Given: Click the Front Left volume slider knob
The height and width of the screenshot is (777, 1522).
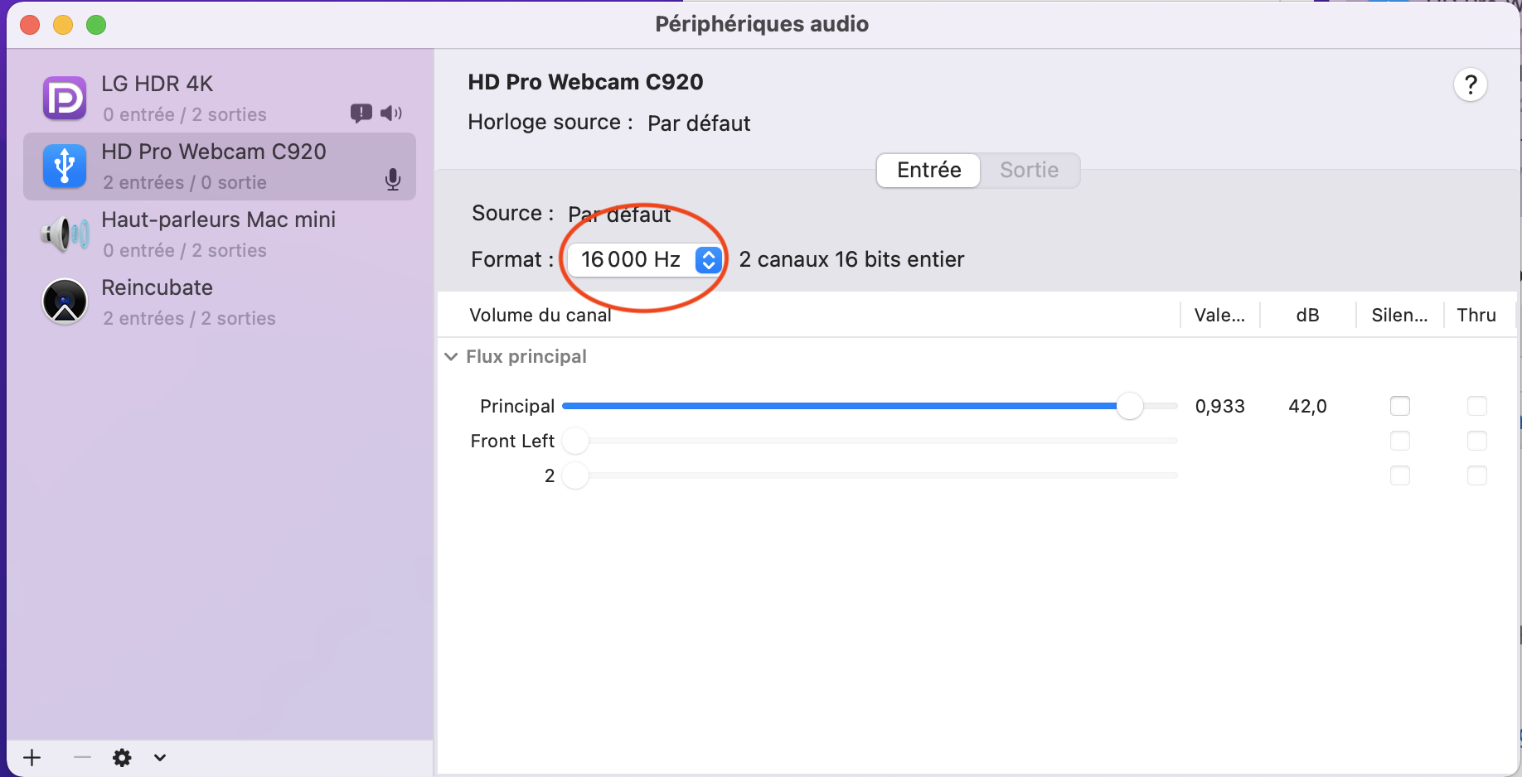Looking at the screenshot, I should 575,441.
